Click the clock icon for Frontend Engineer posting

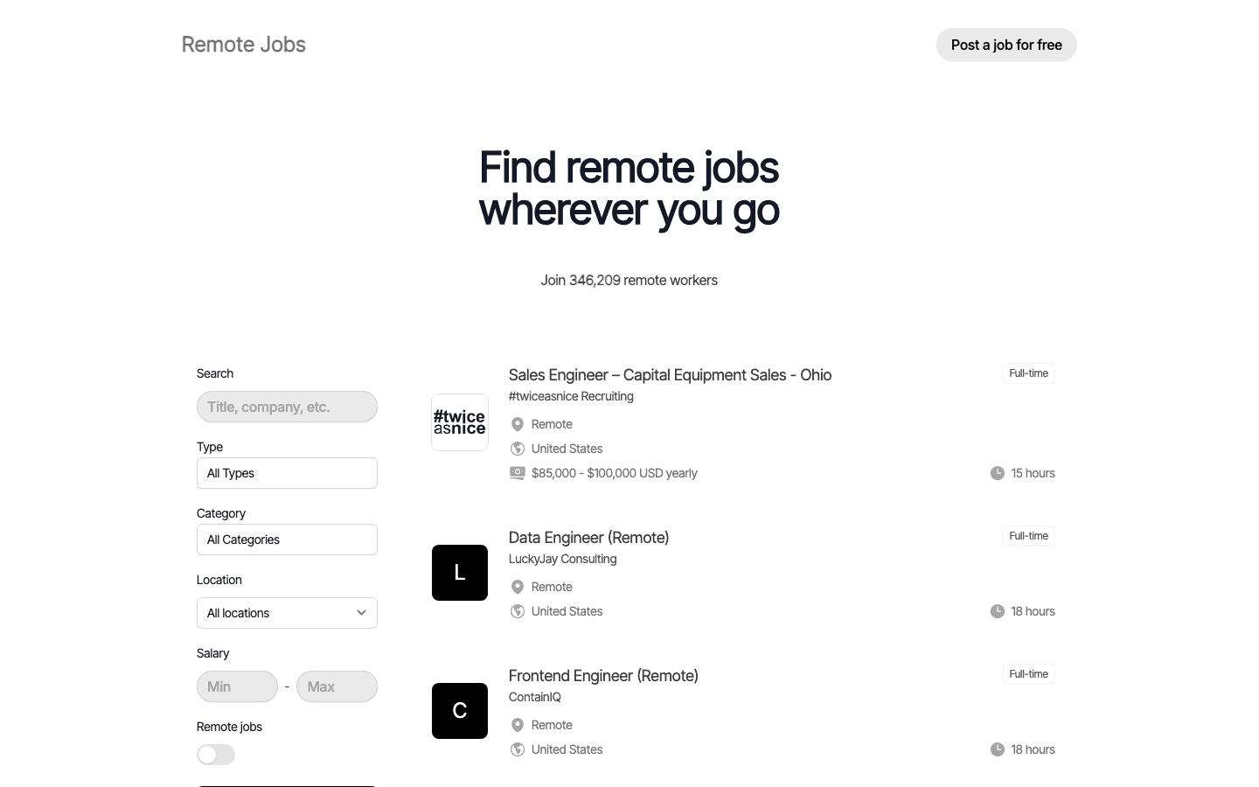(x=998, y=749)
